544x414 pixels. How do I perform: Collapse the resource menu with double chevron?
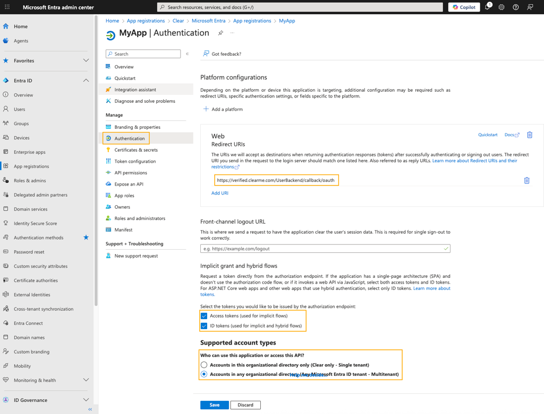[x=188, y=54]
